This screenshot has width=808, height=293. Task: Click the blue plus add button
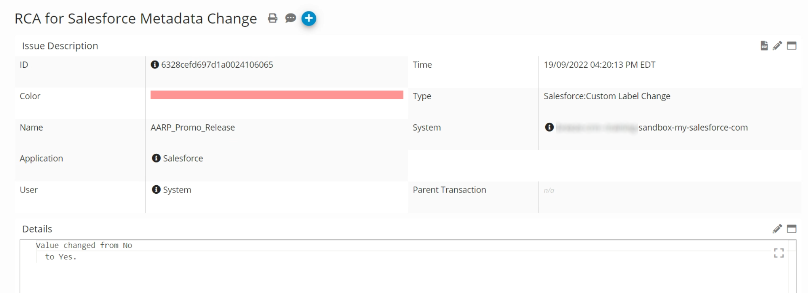click(x=309, y=18)
